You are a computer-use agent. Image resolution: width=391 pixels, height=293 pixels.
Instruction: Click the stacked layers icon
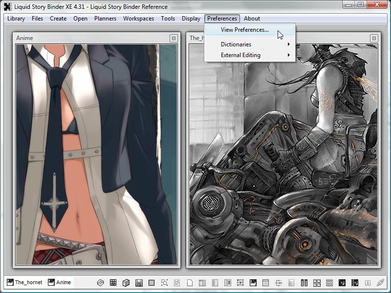[x=101, y=283]
